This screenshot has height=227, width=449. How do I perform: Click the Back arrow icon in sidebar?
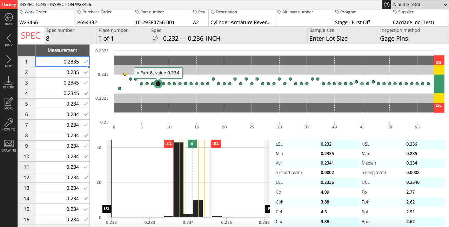click(x=9, y=18)
